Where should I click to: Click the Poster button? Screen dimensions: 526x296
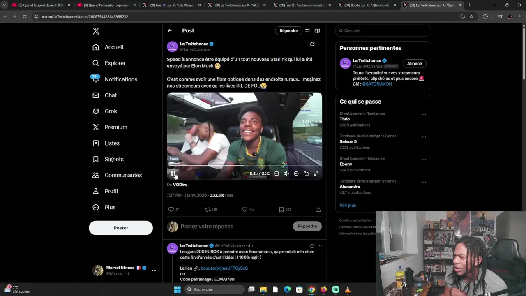pos(121,228)
